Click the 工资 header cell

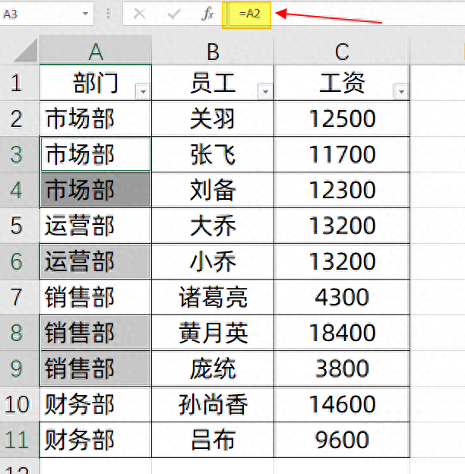tap(342, 83)
